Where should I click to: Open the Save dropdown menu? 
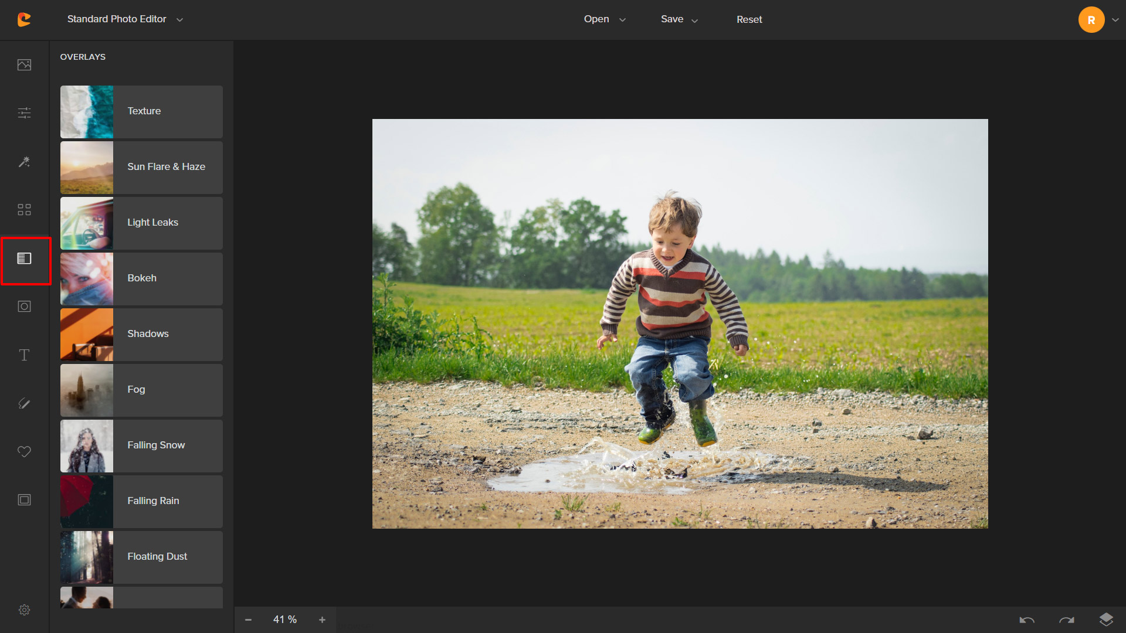click(679, 19)
